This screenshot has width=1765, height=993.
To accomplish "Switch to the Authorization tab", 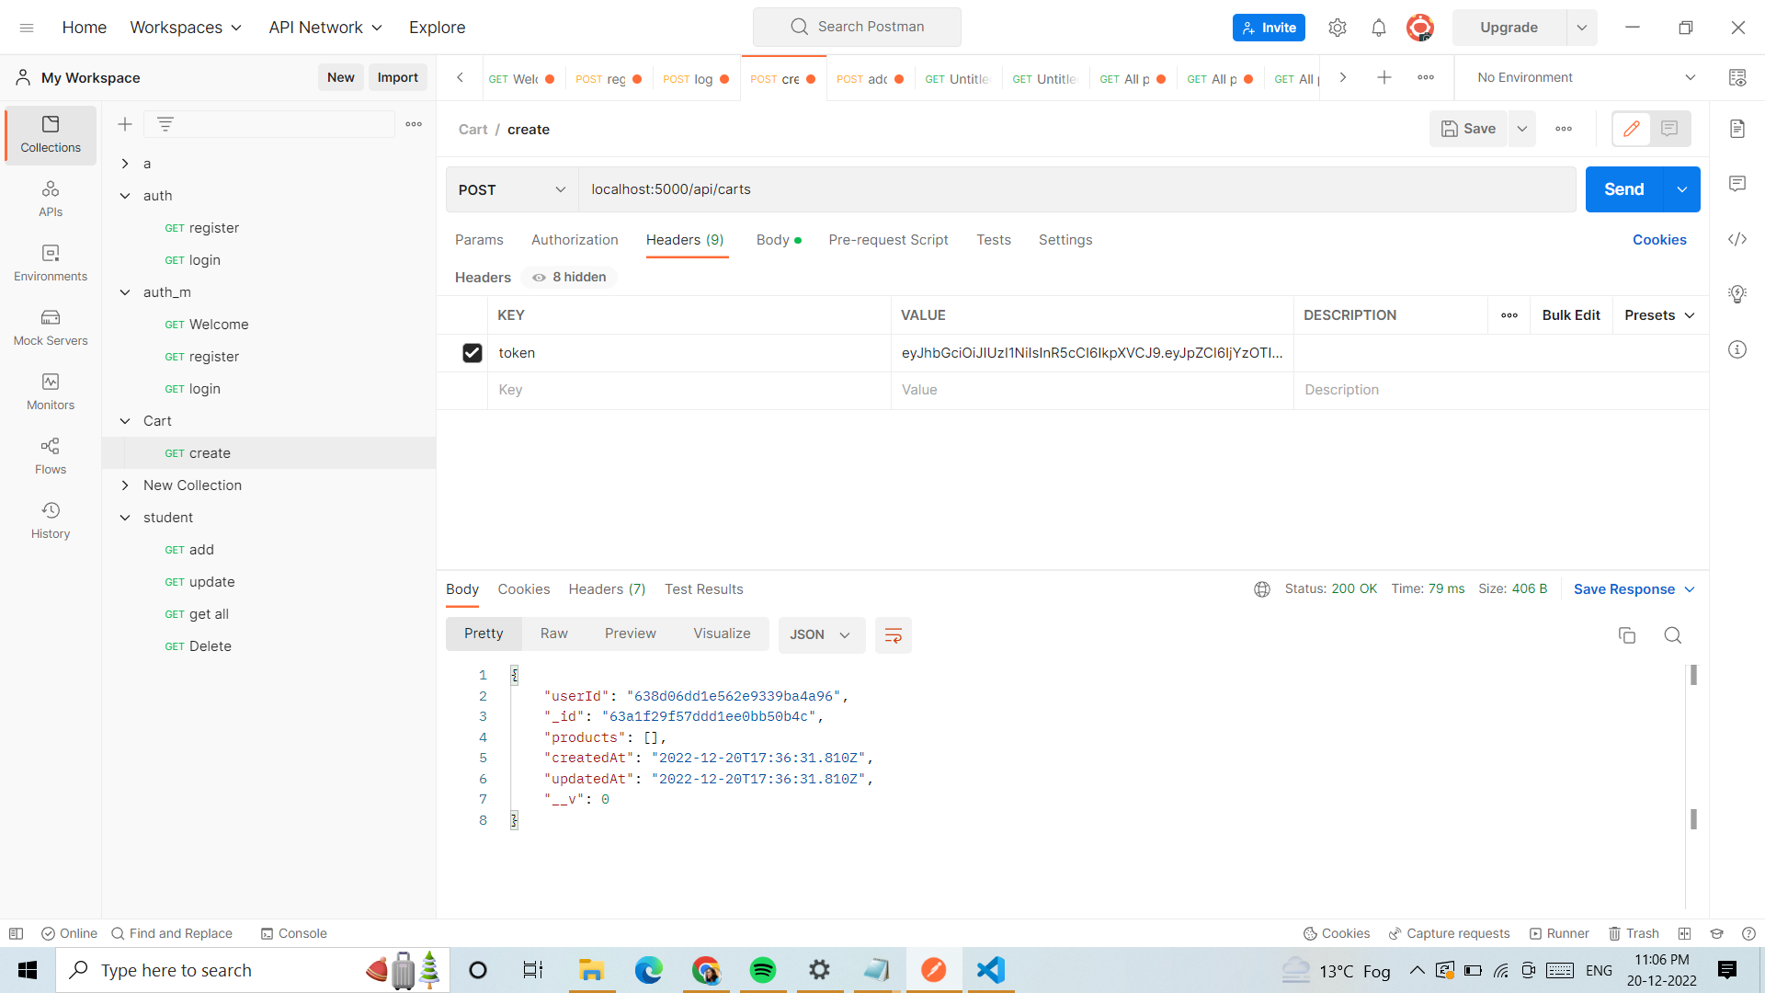I will click(x=575, y=240).
